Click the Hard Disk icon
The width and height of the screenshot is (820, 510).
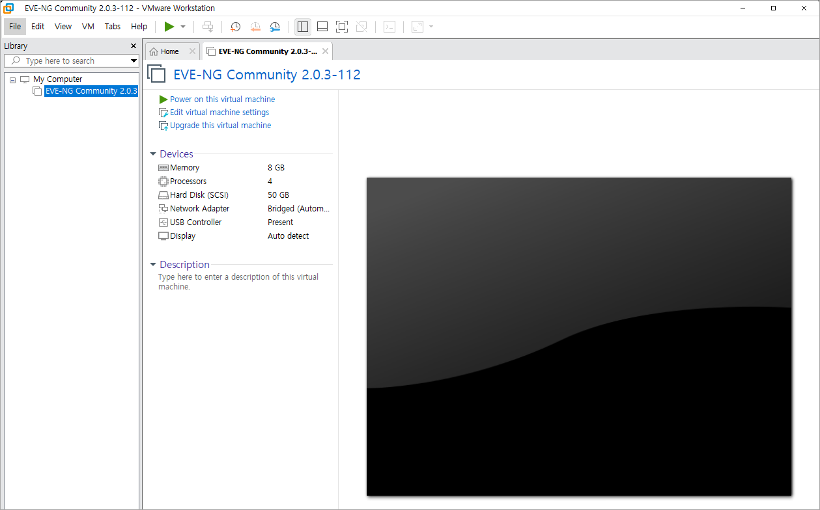tap(163, 195)
